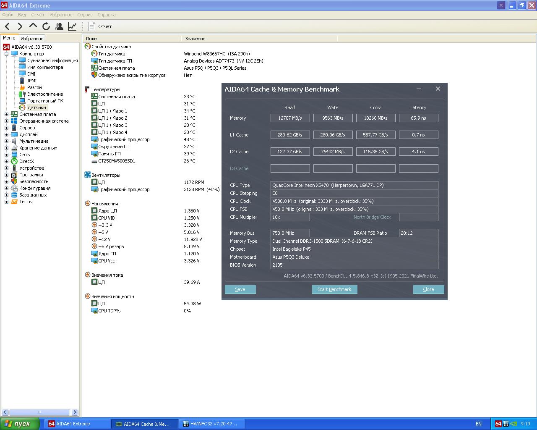Click the Значения мощности section icon

[x=88, y=296]
